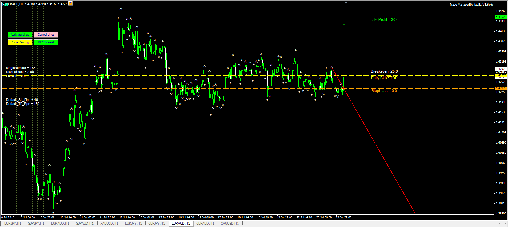Select the active EURAUD,H1 chart tab
508x227 pixels.
181,224
